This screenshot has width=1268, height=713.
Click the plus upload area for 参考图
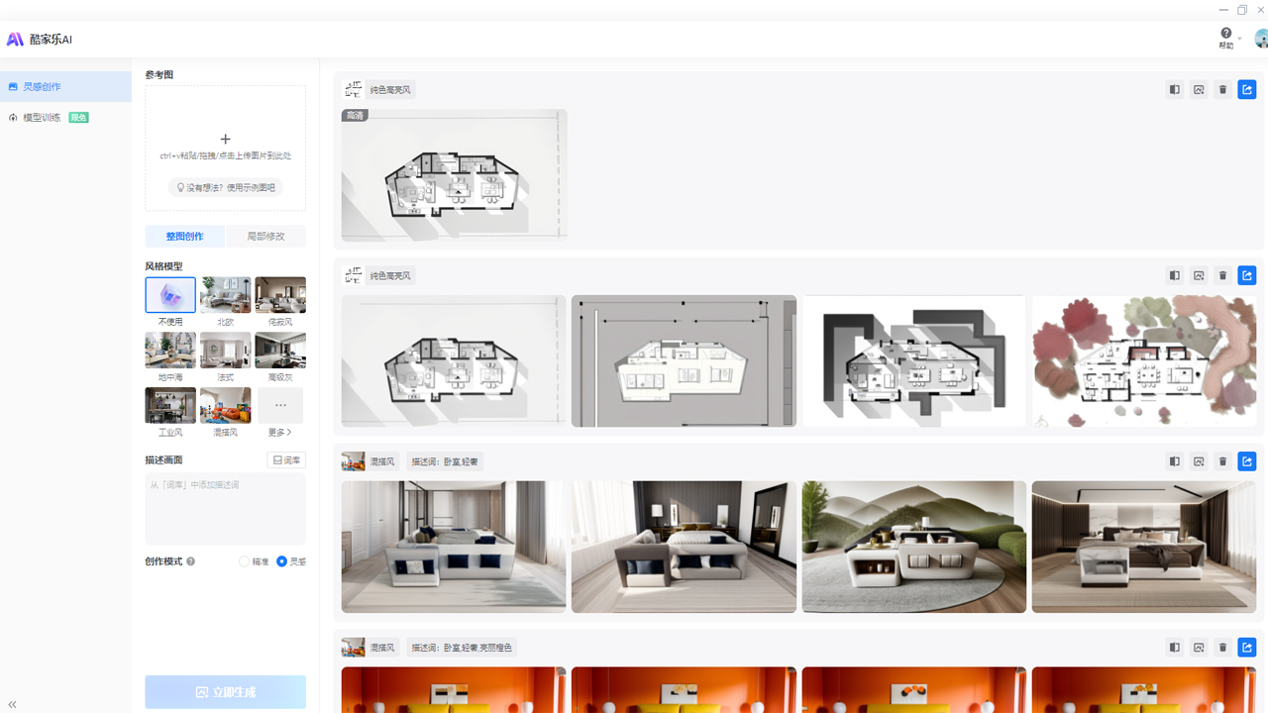tap(225, 140)
